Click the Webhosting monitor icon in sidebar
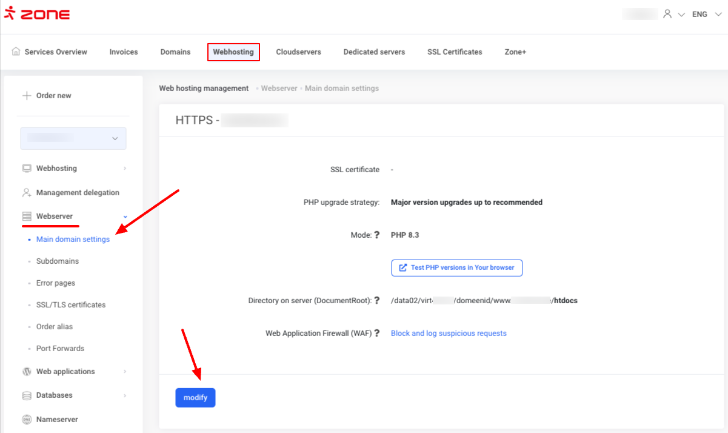This screenshot has height=433, width=728. 27,169
